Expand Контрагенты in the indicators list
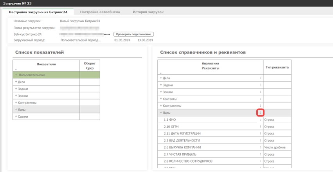This screenshot has width=333, height=172. [16, 102]
